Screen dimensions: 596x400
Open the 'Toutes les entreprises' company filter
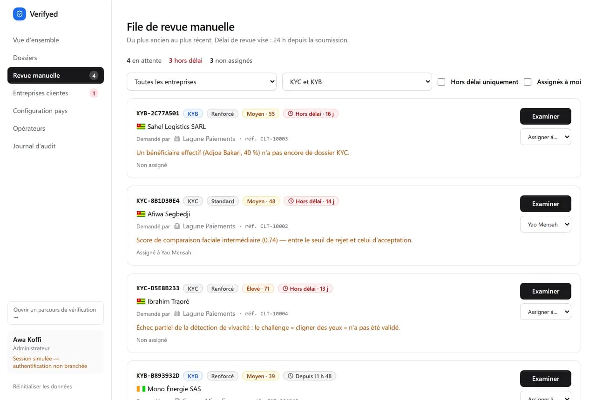pyautogui.click(x=202, y=82)
